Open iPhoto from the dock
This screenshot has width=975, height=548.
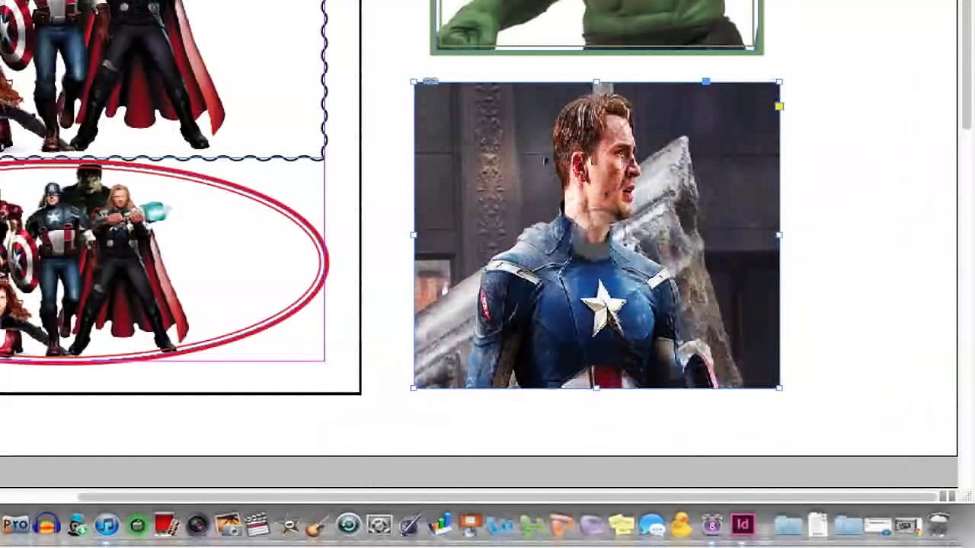[229, 524]
